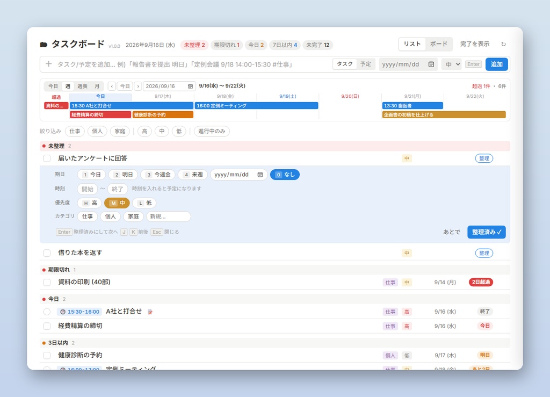Viewport: 550px width, 397px height.
Task: Choose 予定 type in the add bar
Action: pyautogui.click(x=366, y=64)
